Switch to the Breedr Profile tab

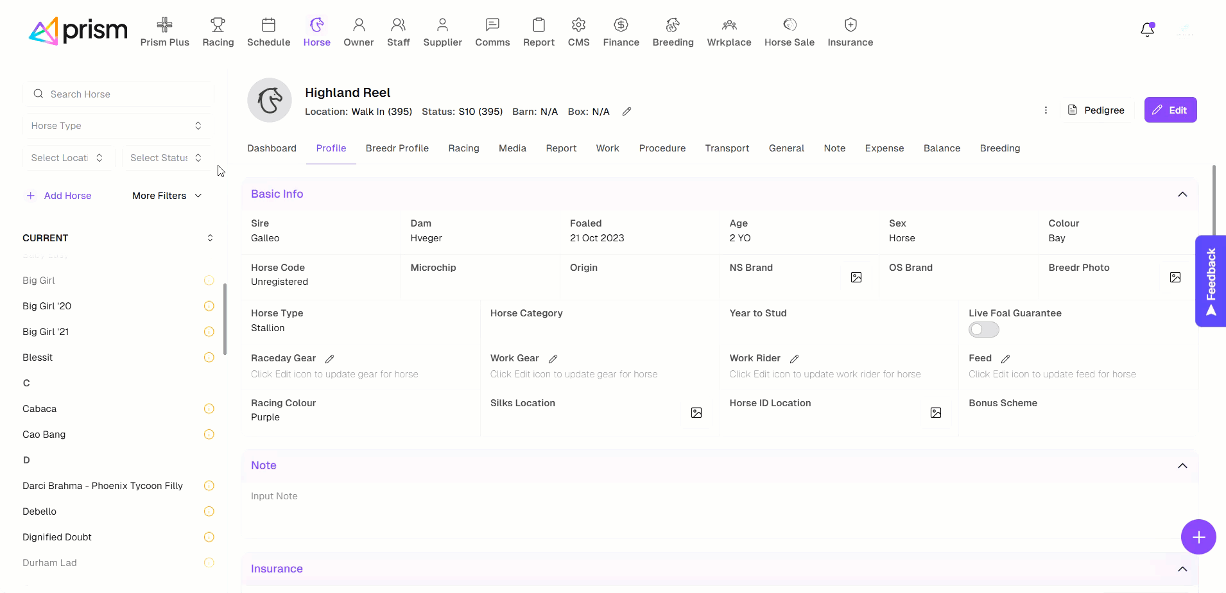[x=397, y=148]
